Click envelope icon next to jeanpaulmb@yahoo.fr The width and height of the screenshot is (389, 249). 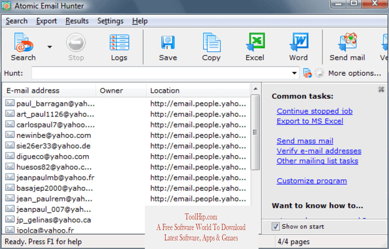10,177
